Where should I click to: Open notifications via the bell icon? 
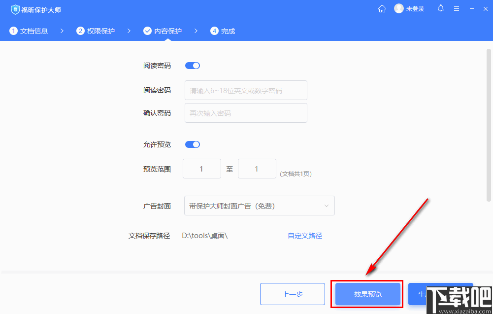pos(441,8)
